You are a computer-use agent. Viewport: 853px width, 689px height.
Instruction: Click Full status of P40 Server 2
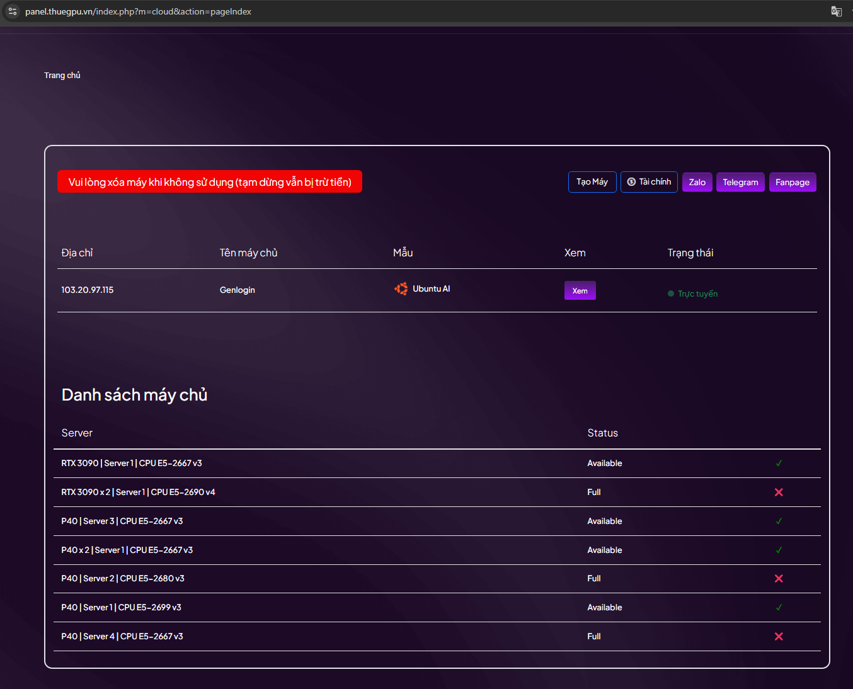594,579
